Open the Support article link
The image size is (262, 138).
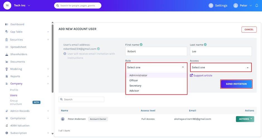click(203, 75)
